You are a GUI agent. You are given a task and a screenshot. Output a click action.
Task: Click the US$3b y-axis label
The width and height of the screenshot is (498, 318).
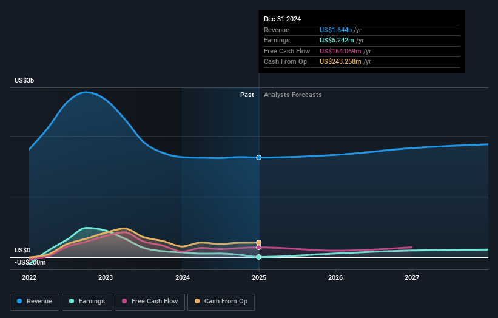pyautogui.click(x=24, y=80)
